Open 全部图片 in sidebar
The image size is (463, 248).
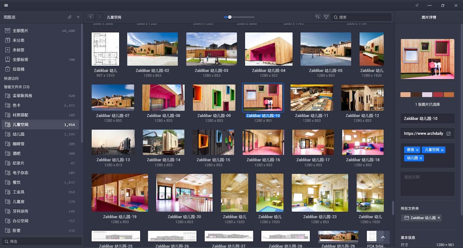tap(20, 31)
